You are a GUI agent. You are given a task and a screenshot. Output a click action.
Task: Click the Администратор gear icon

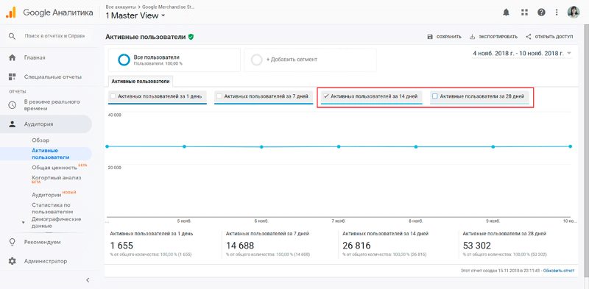point(12,261)
